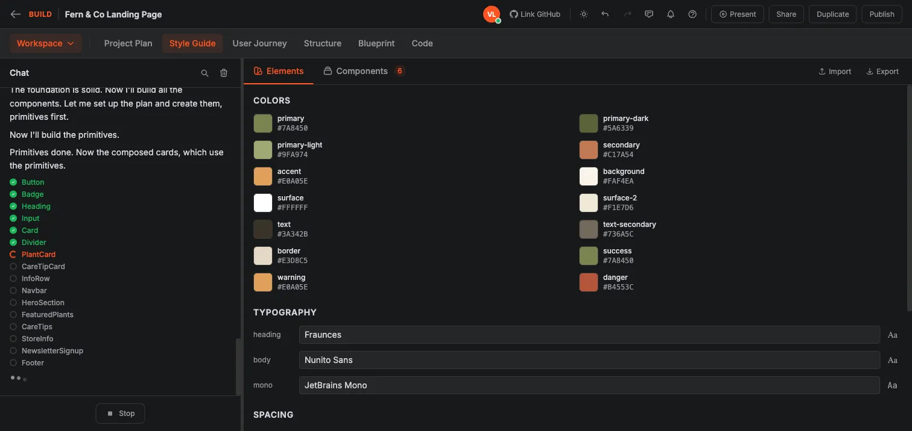
Task: Click the Aa preview icon for mono font
Action: pyautogui.click(x=893, y=385)
